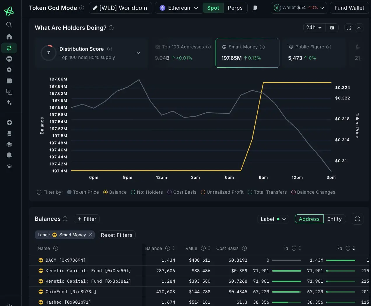Open the 24h timeframe dropdown
371x306 pixels.
pos(314,28)
